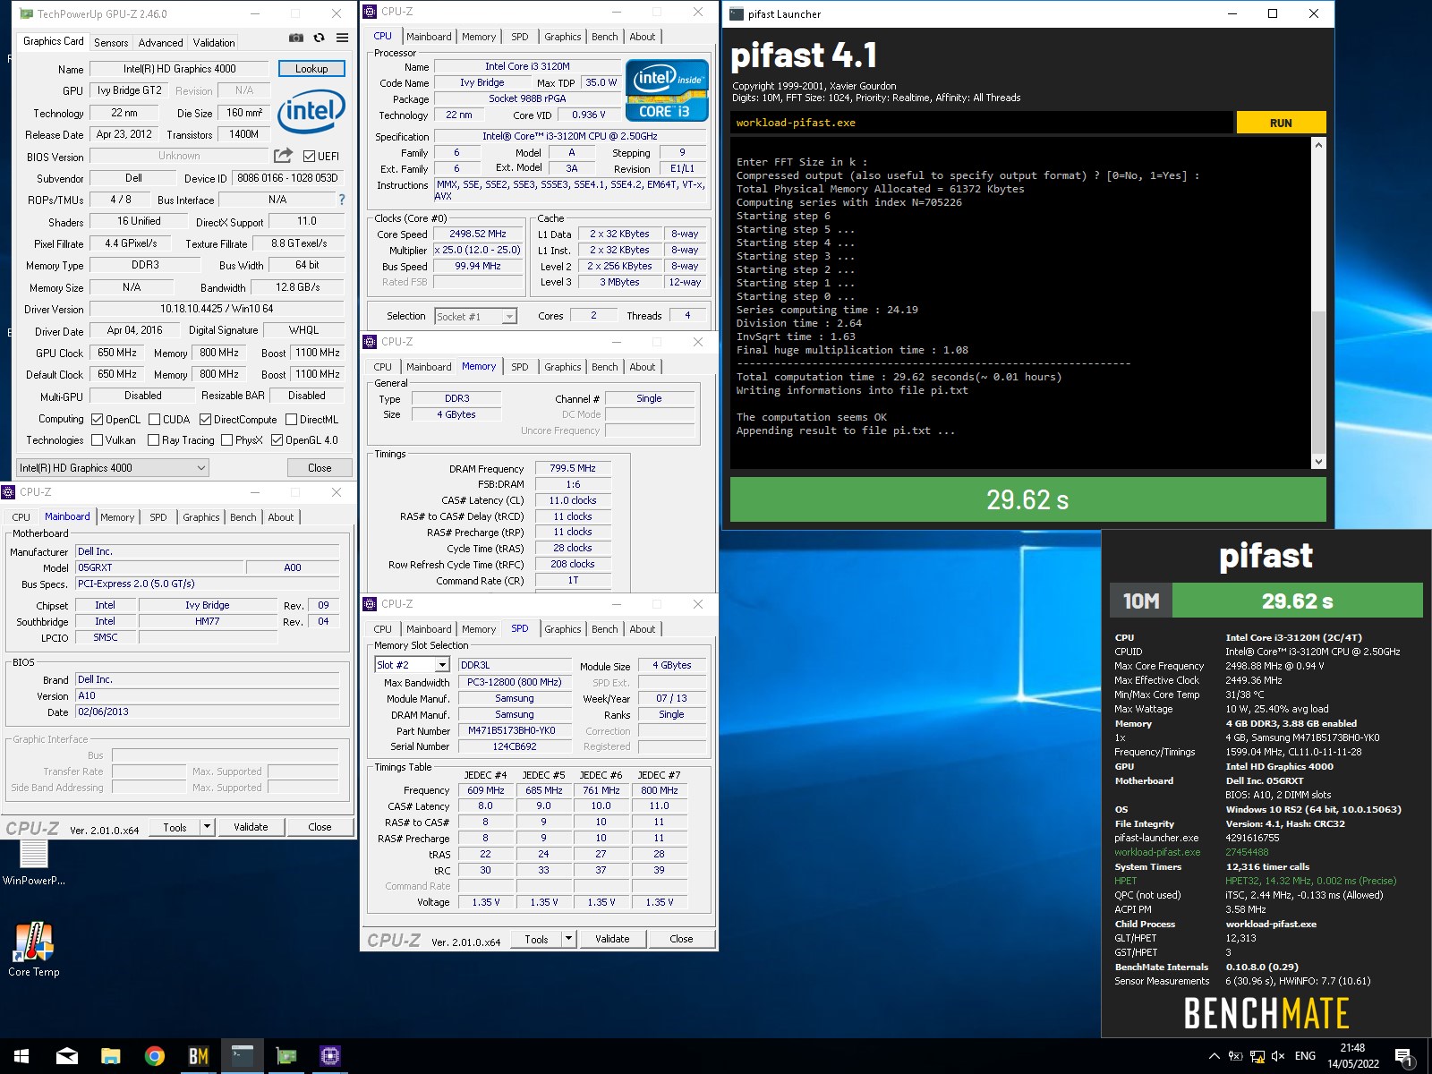Click BIOS export share icon in GPU-Z

(x=283, y=156)
